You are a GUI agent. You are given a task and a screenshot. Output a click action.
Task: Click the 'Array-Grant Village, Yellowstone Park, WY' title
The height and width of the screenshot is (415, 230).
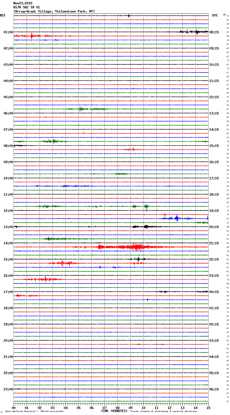click(x=54, y=11)
